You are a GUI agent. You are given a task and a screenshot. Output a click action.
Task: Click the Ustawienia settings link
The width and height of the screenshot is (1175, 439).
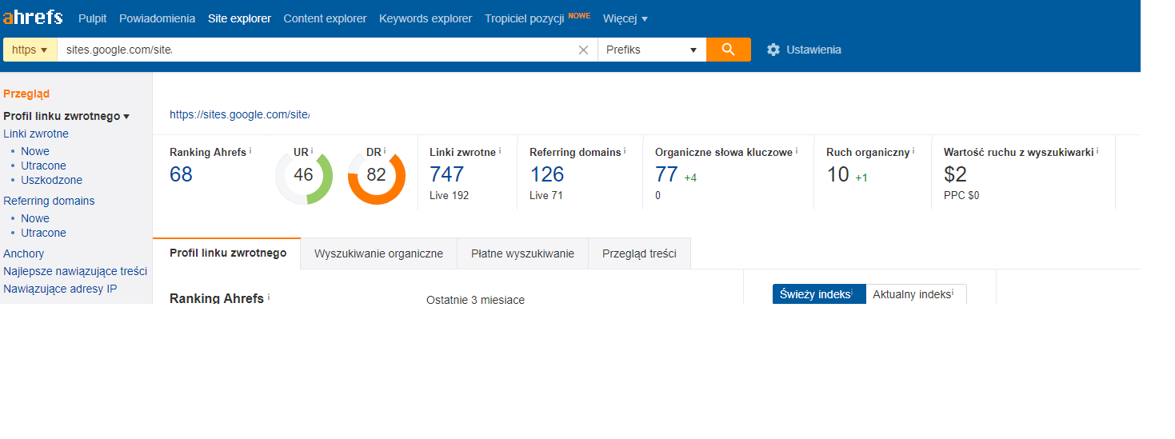(813, 50)
